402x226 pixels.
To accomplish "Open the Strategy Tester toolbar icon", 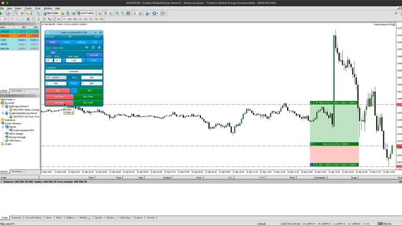I will click(38, 13).
